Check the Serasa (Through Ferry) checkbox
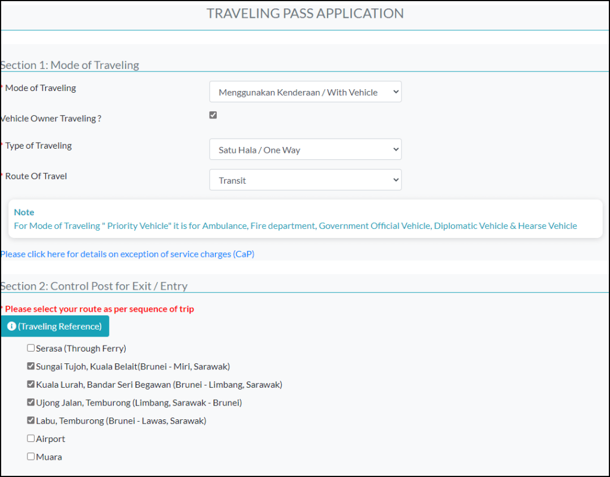 point(30,347)
